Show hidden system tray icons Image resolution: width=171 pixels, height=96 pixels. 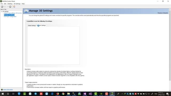pos(122,94)
